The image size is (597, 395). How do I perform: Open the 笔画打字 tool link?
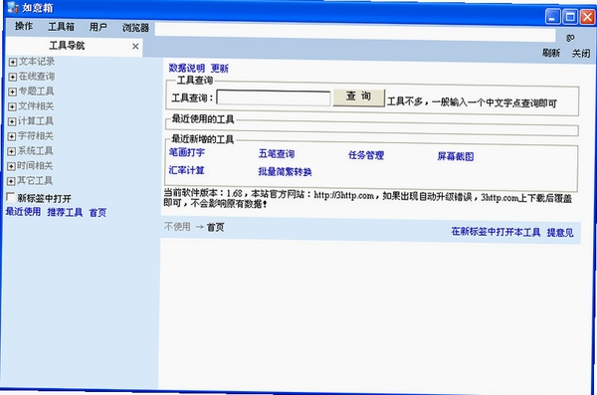tap(187, 152)
